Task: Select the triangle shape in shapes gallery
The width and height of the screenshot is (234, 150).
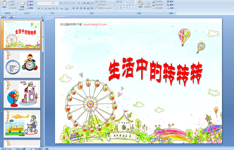Action: tap(121, 5)
